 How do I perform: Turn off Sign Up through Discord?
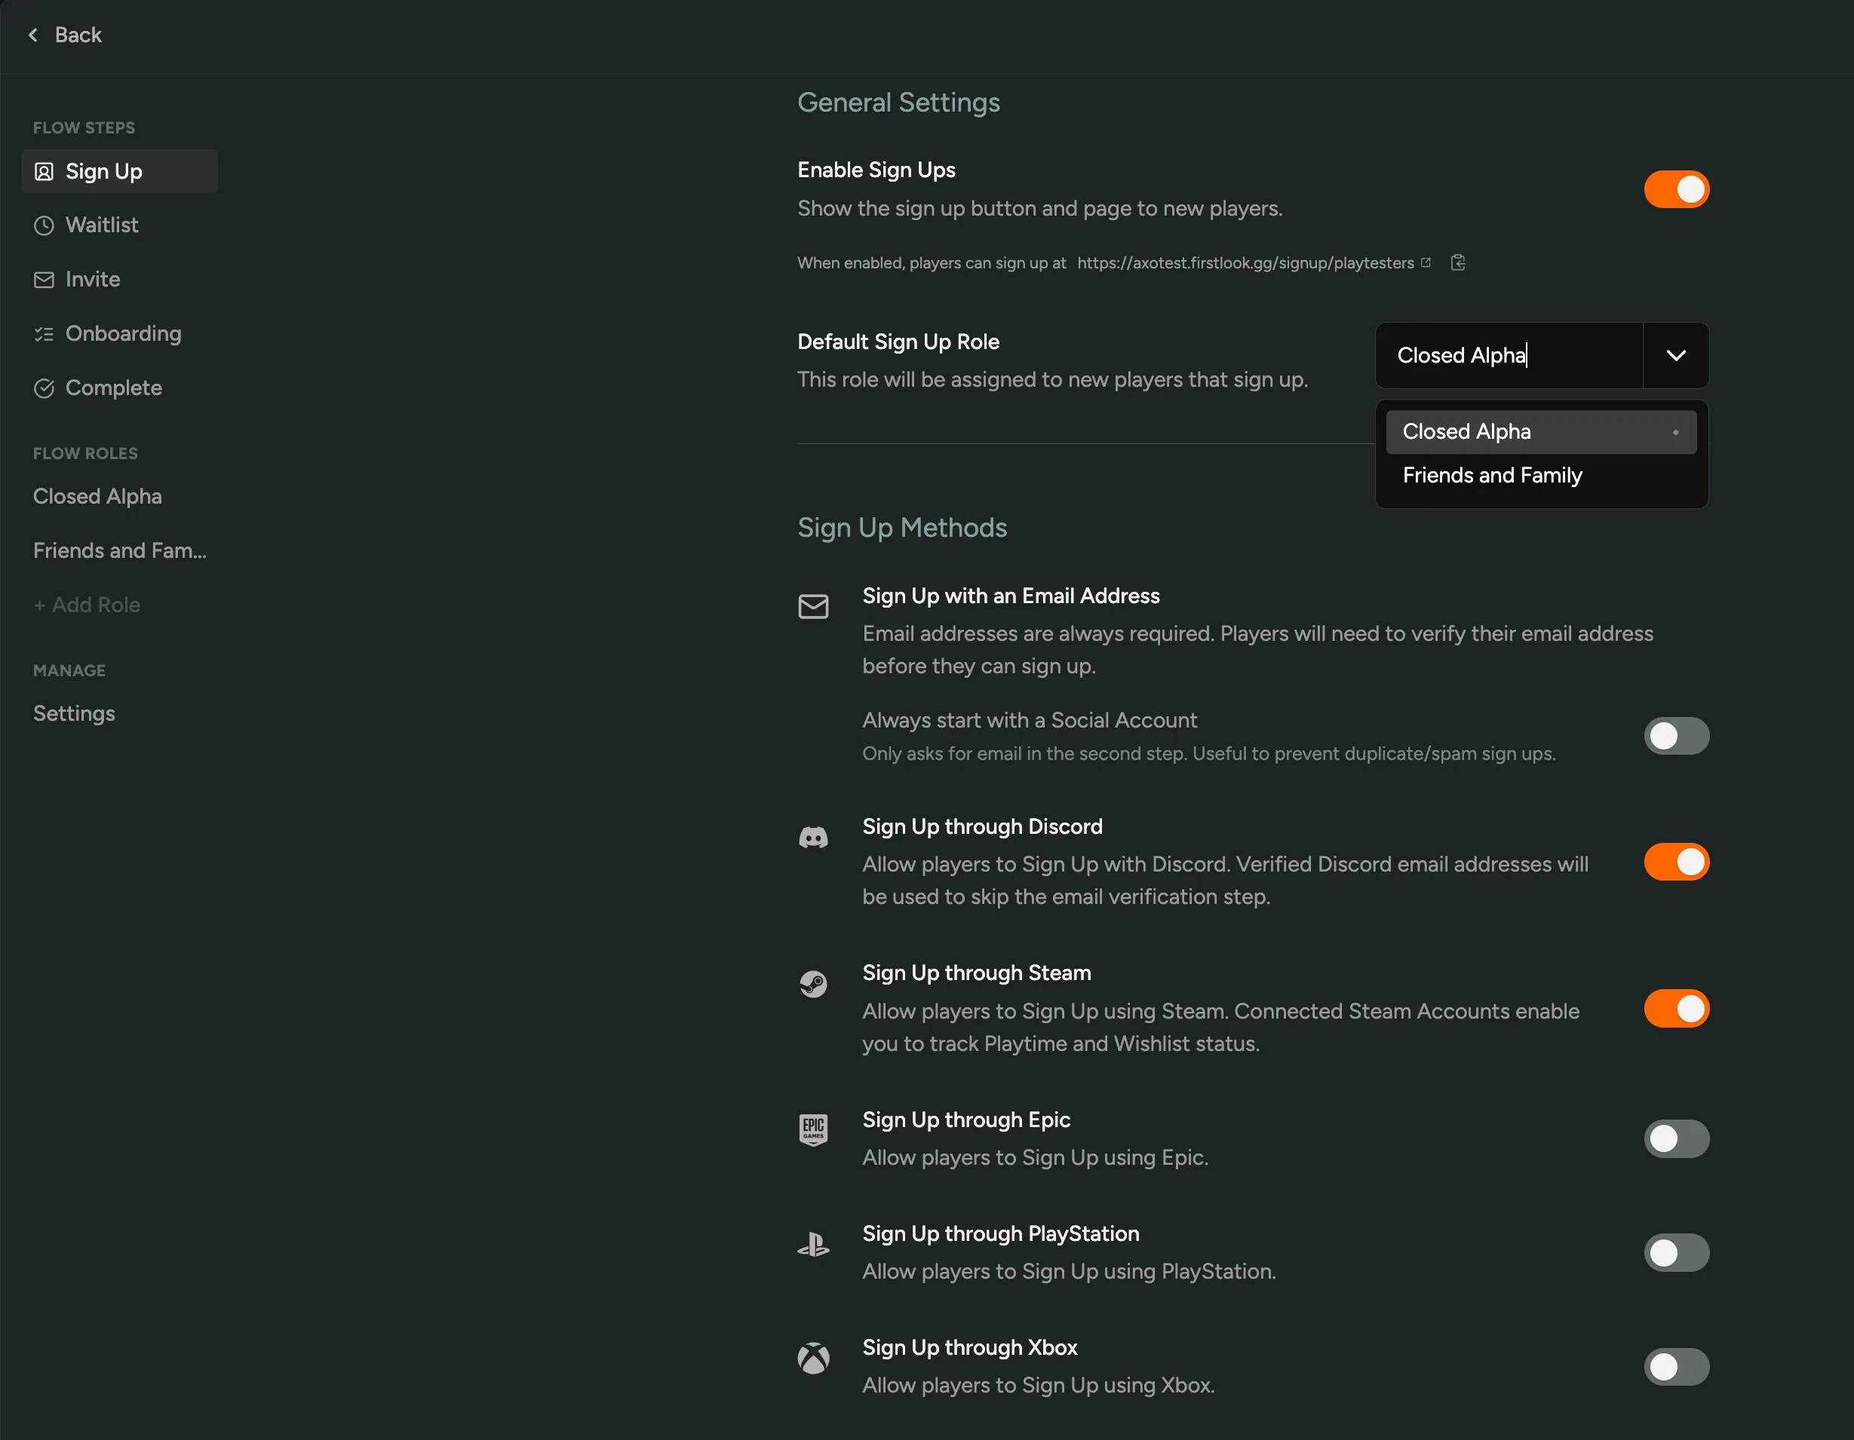(1676, 862)
